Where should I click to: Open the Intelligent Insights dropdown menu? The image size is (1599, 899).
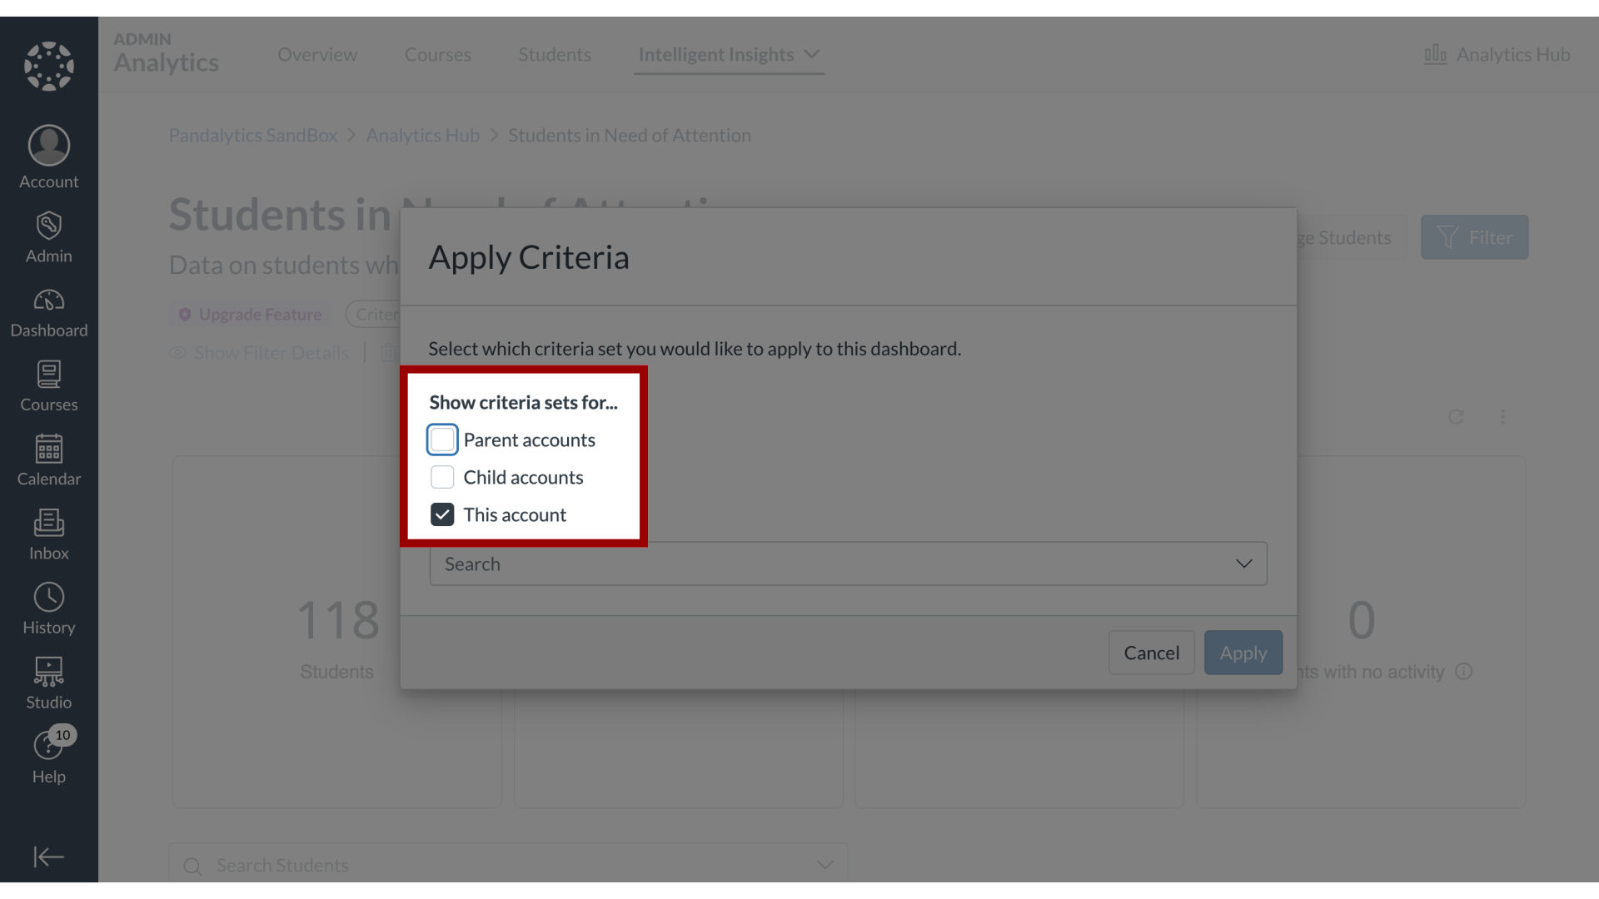pyautogui.click(x=730, y=54)
